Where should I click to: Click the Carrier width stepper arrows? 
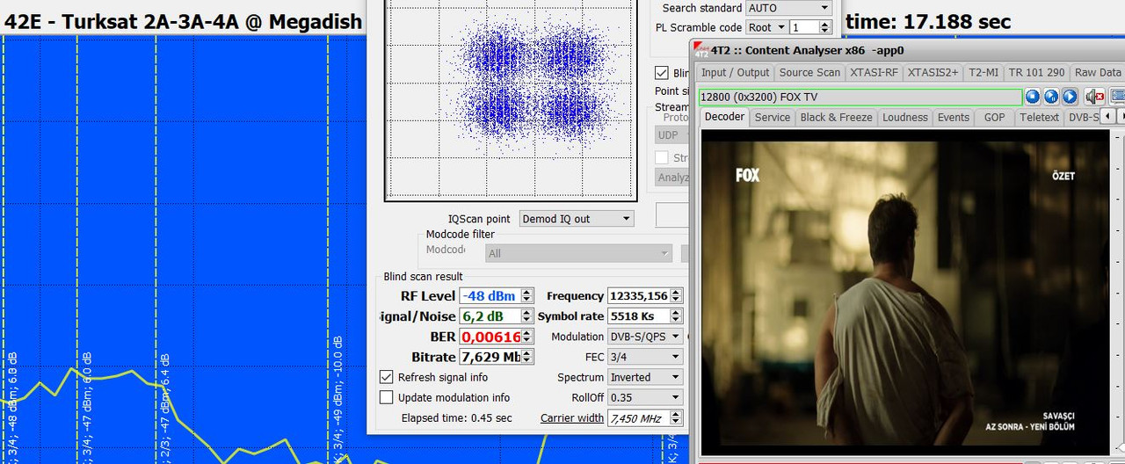coord(676,418)
